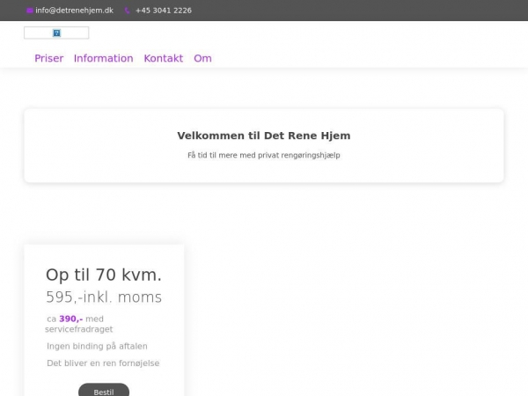The image size is (528, 396).
Task: Select the Velkommen til Det Rene Hjem heading
Action: [264, 136]
